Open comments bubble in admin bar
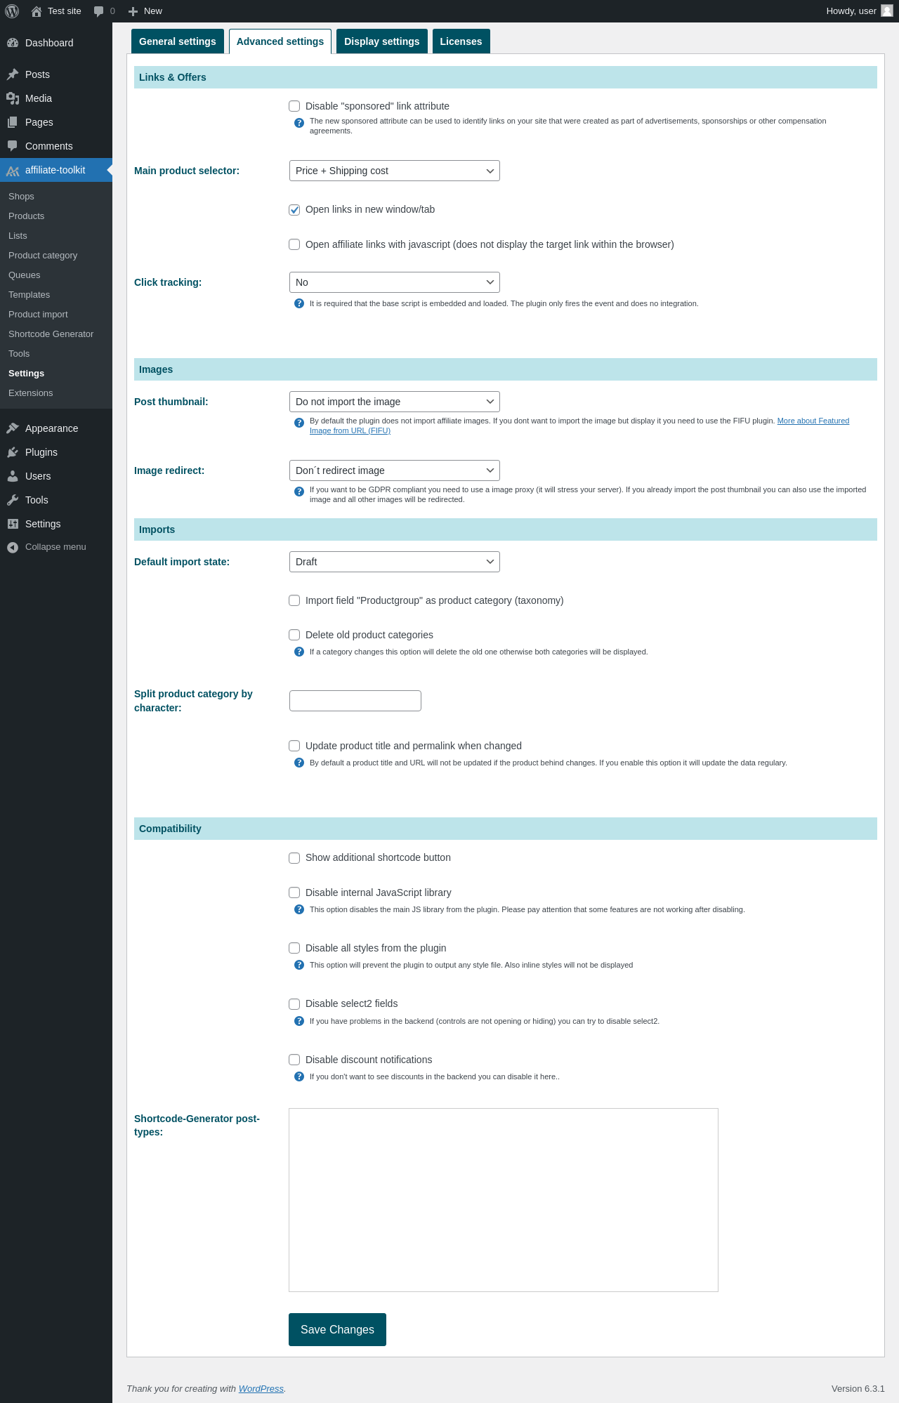 click(x=98, y=11)
